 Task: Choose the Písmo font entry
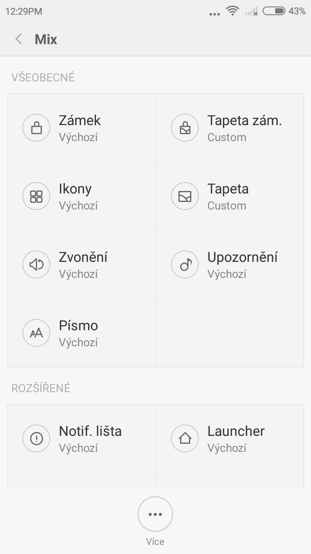[78, 326]
